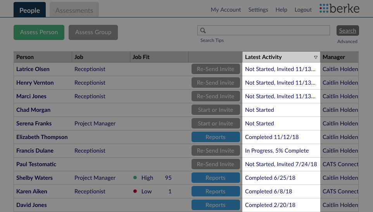Click the Search button

click(x=347, y=31)
